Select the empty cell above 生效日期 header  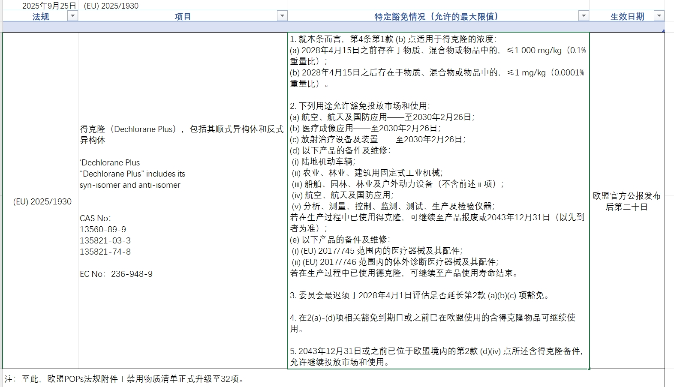tap(626, 6)
